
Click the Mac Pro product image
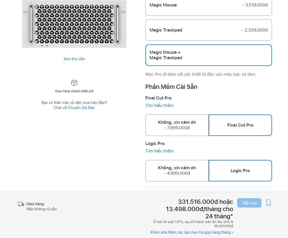tap(74, 24)
